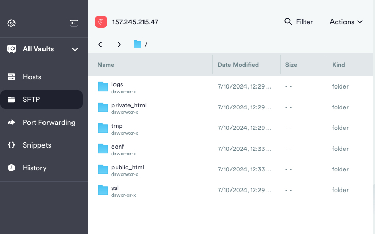Image resolution: width=375 pixels, height=234 pixels.
Task: Open the terminal icon in sidebar
Action: [74, 23]
